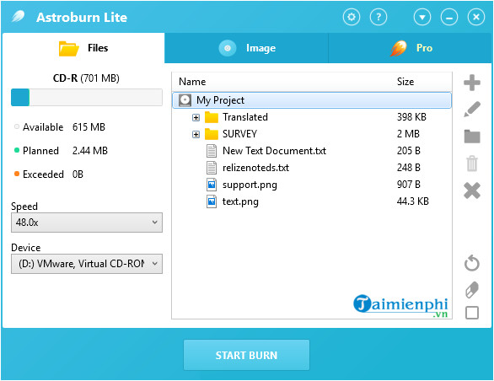Click the 248 B size cell
The height and width of the screenshot is (381, 494).
tap(408, 168)
